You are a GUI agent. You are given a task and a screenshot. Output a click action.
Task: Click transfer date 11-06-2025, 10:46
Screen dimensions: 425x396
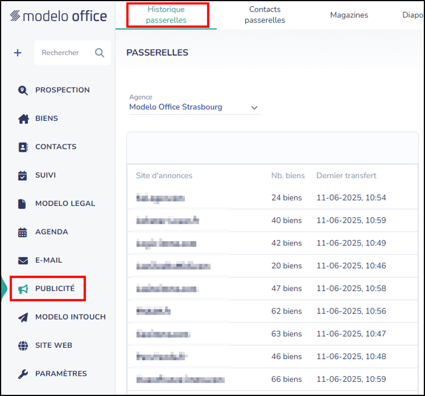351,266
